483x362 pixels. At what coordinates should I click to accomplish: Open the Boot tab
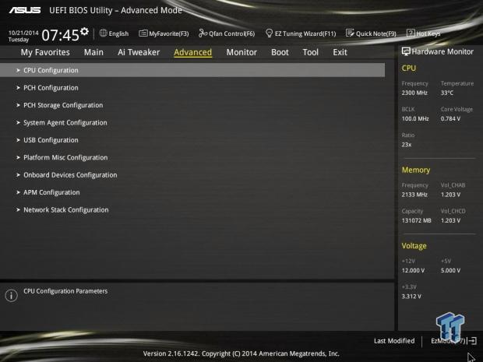click(280, 52)
